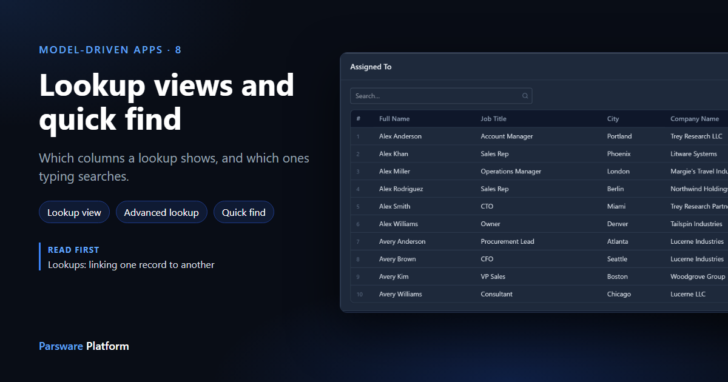The width and height of the screenshot is (728, 382).
Task: Click the Company Name column header
Action: tap(695, 119)
